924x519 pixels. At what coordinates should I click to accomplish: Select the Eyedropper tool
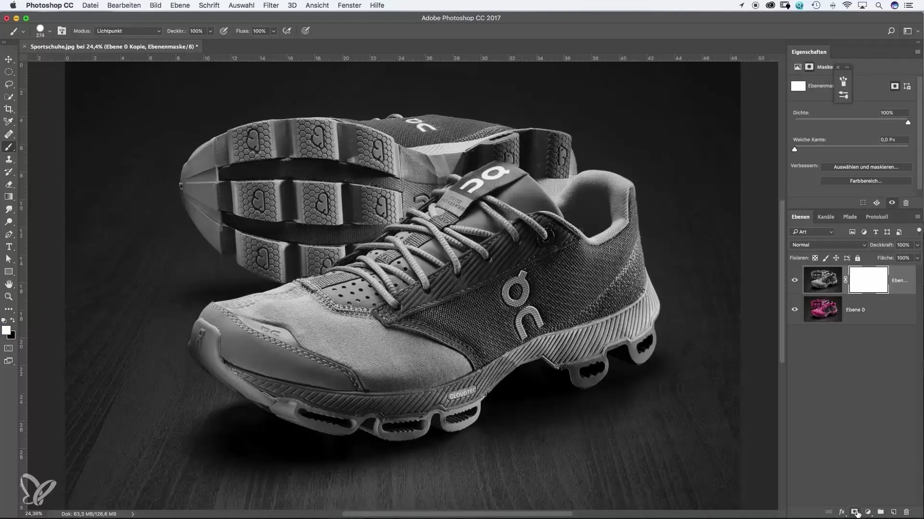pyautogui.click(x=9, y=122)
